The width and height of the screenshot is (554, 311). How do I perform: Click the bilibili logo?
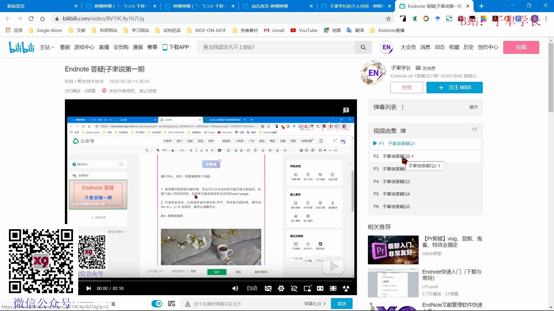(x=21, y=47)
